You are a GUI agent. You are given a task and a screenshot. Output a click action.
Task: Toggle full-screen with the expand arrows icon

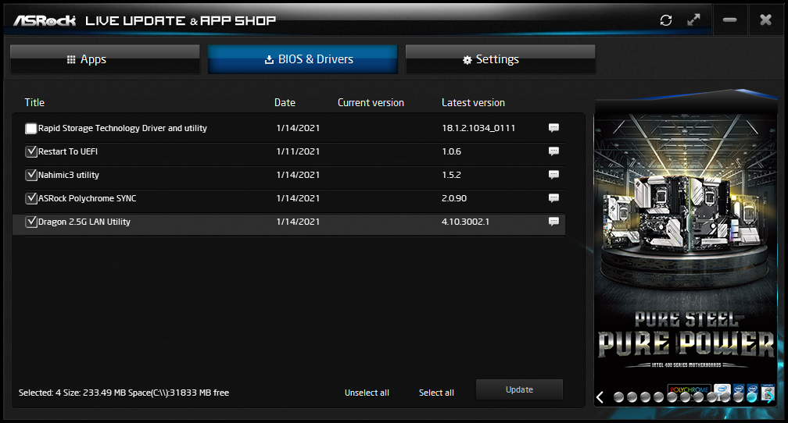click(693, 20)
